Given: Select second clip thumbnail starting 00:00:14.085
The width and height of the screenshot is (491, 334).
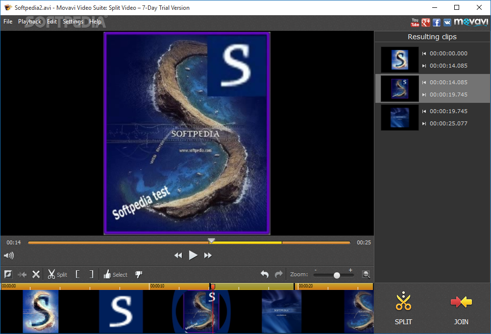Looking at the screenshot, I should pos(399,89).
